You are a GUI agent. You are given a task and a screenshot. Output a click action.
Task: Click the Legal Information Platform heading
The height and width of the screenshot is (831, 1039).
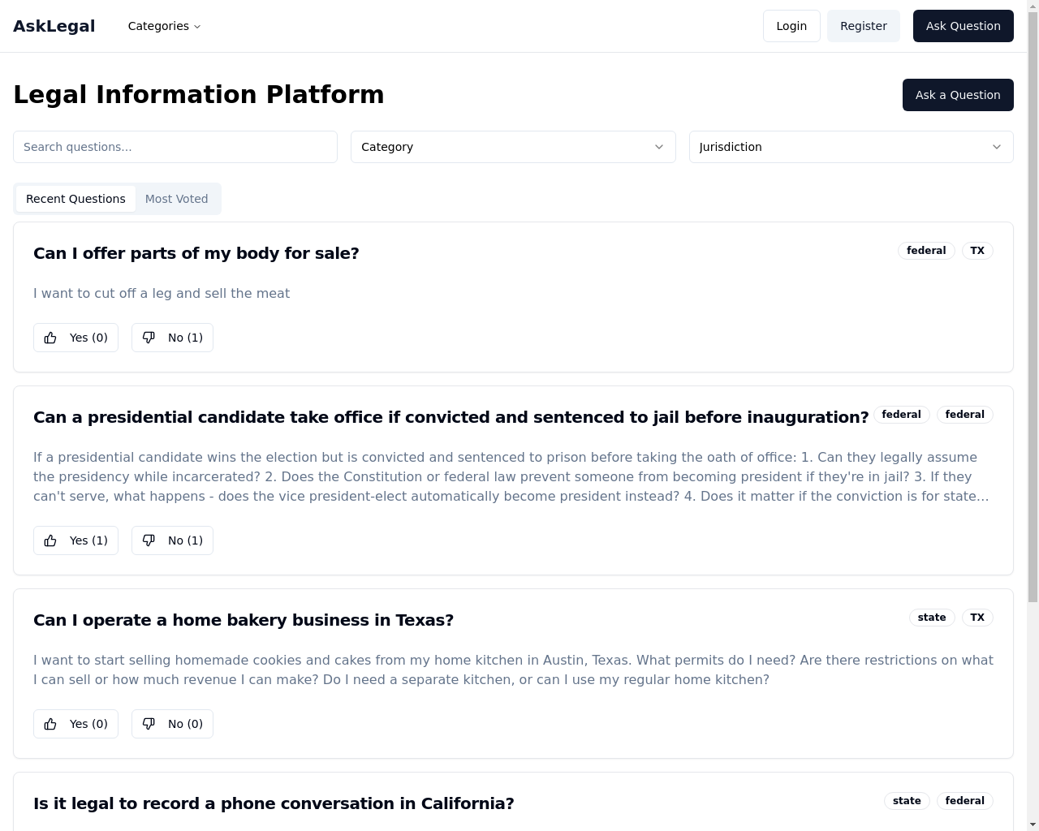pyautogui.click(x=199, y=94)
